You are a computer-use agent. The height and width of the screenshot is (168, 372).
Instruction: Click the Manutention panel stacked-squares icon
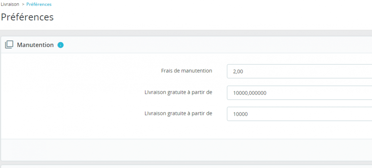(9, 45)
